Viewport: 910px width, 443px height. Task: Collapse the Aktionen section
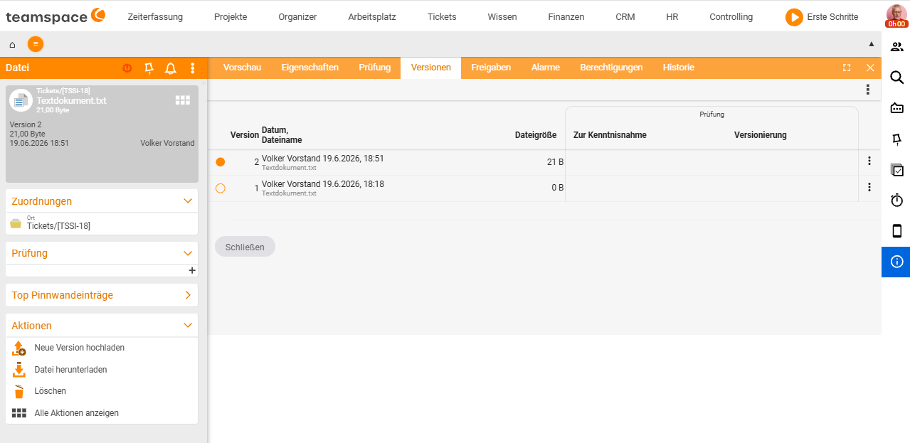pyautogui.click(x=188, y=326)
